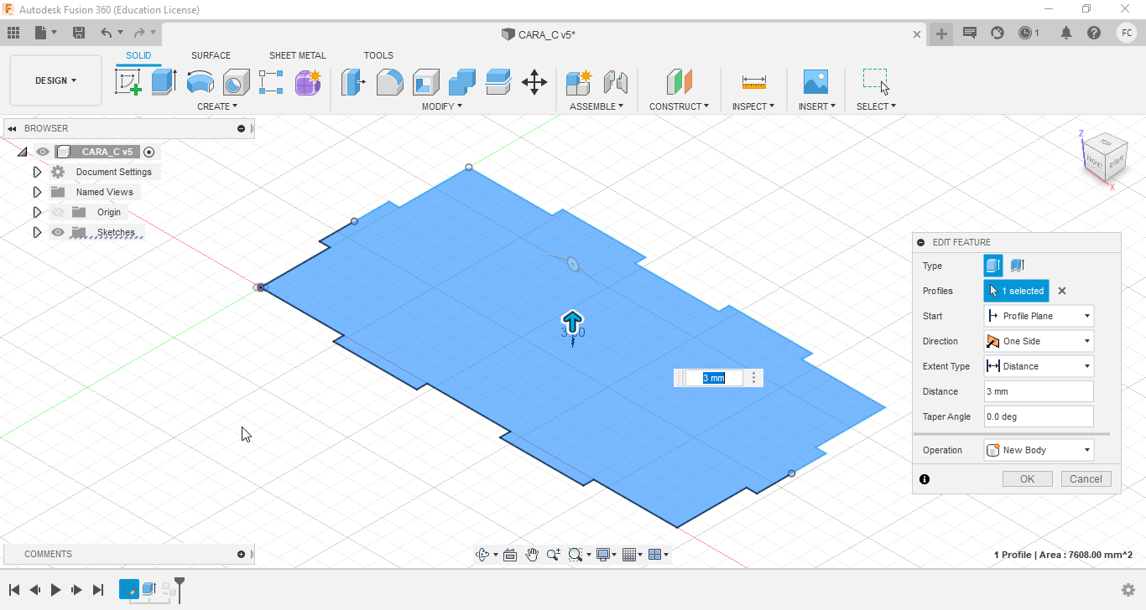Open the CONSTRUCT menu
This screenshot has width=1146, height=610.
(679, 106)
